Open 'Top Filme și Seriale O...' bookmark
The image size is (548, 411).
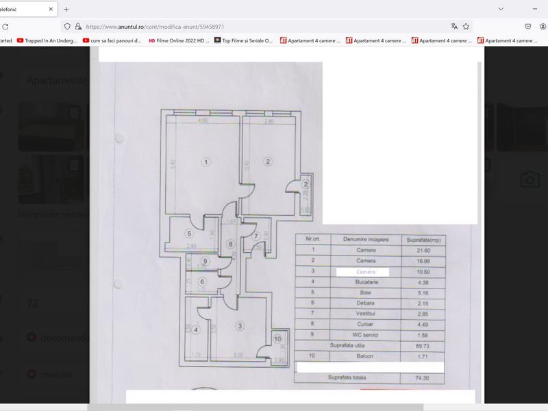pos(243,40)
